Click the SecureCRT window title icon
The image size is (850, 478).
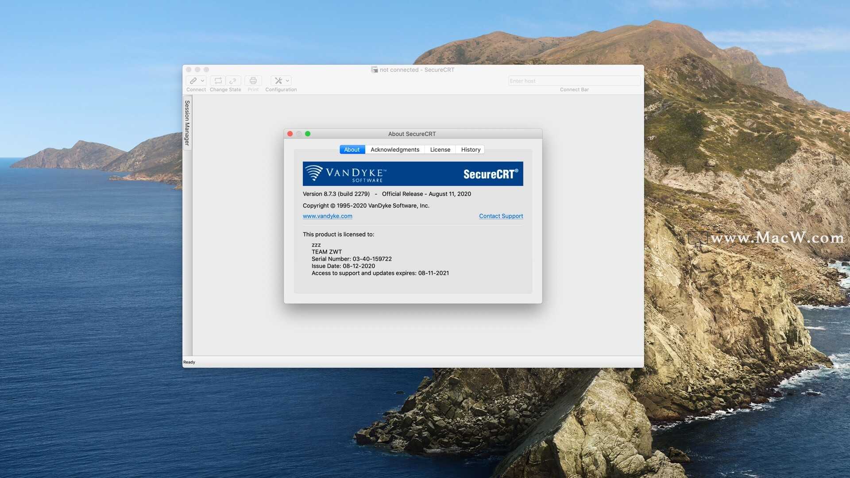[375, 69]
